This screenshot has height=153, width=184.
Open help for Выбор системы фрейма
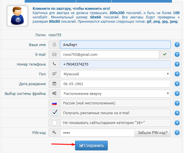tap(177, 93)
